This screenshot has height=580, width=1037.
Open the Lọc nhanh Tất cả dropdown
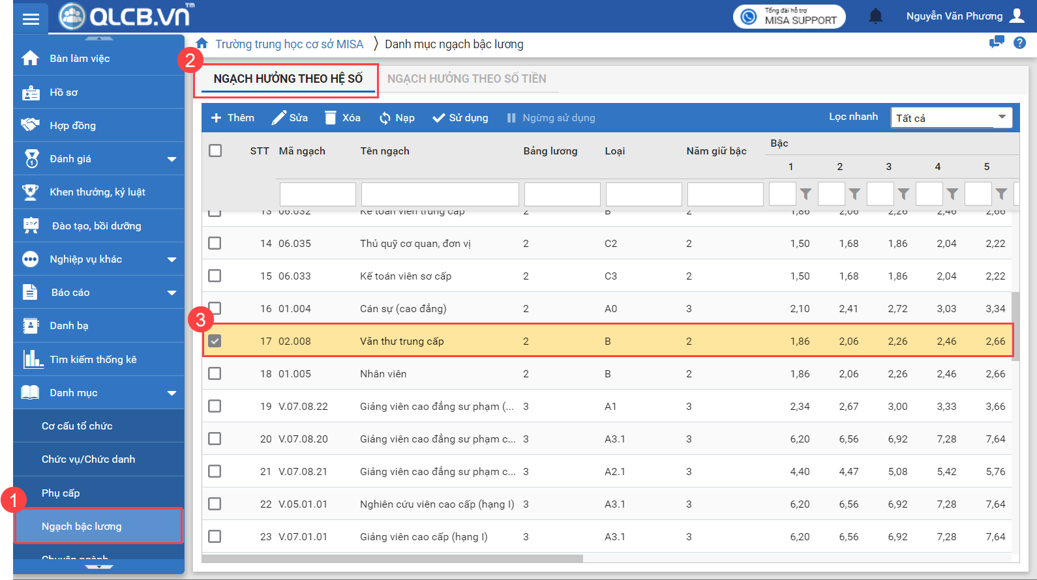pos(951,118)
